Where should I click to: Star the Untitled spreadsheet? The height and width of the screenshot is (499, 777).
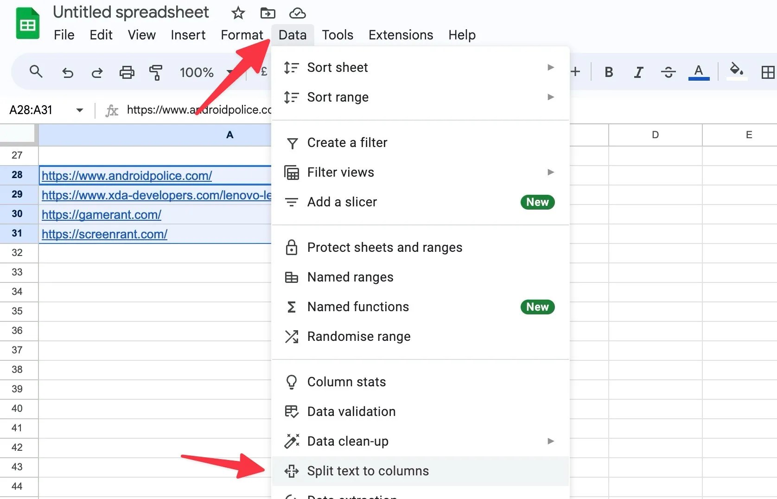point(237,13)
